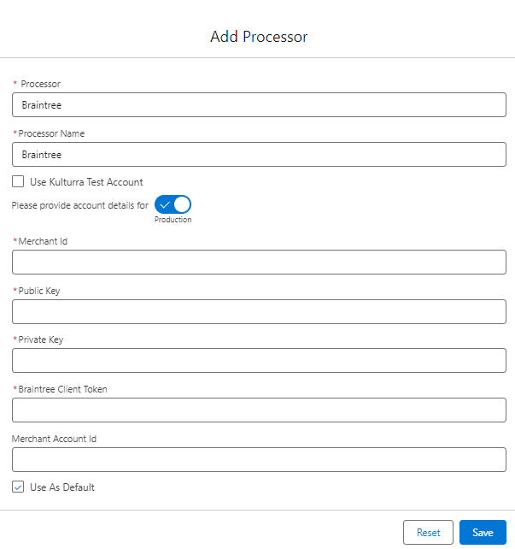Focus the Merchant Id input box
This screenshot has height=549, width=515.
pyautogui.click(x=259, y=263)
